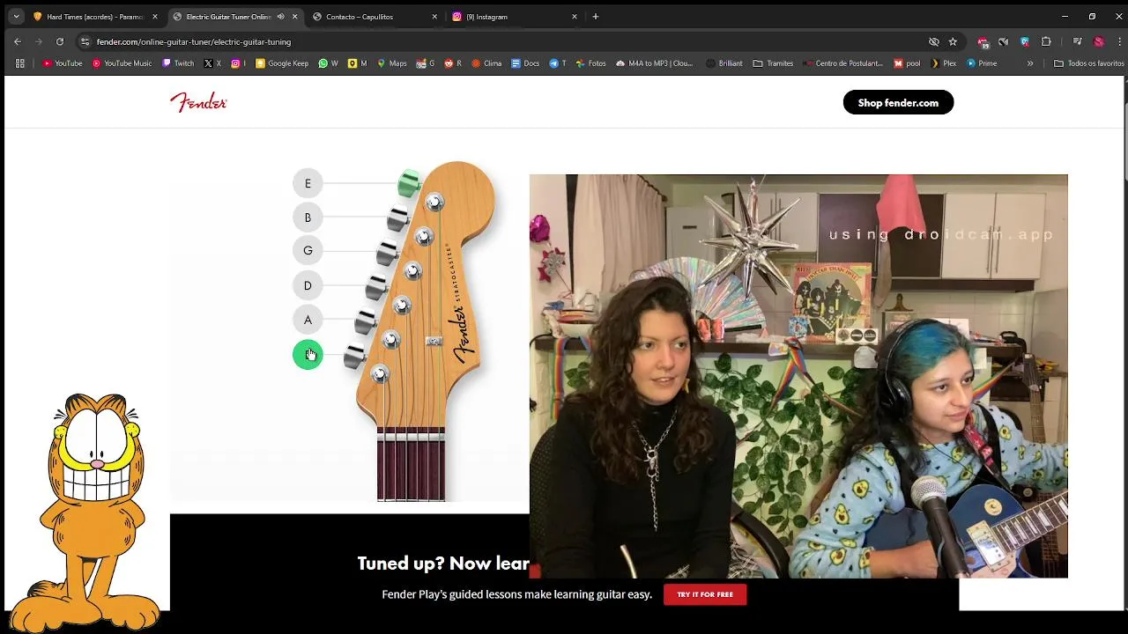Open the Clima bookmark
The height and width of the screenshot is (634, 1128).
click(x=486, y=63)
